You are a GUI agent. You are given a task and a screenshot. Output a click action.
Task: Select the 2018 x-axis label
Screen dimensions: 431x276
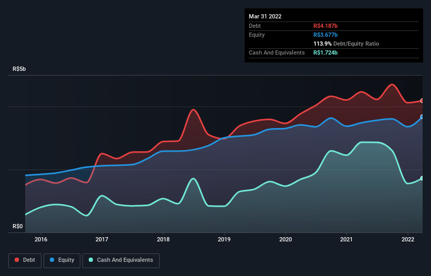tap(163, 239)
